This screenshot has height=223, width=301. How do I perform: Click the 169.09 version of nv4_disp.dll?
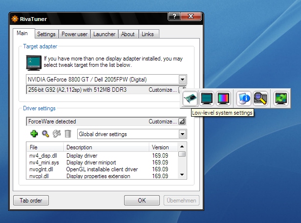point(160,156)
